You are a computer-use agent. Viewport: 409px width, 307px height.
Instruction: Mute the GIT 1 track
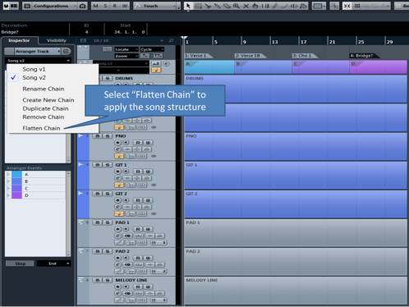tap(97, 165)
